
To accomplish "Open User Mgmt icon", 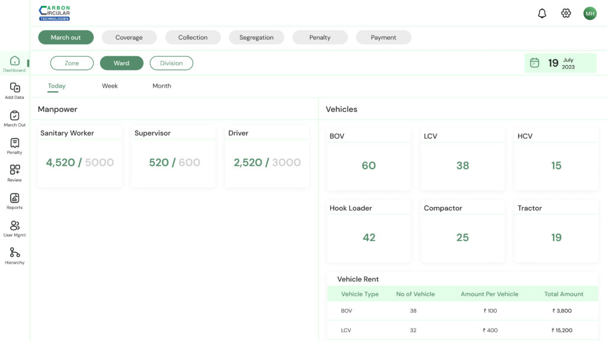I will [x=15, y=226].
